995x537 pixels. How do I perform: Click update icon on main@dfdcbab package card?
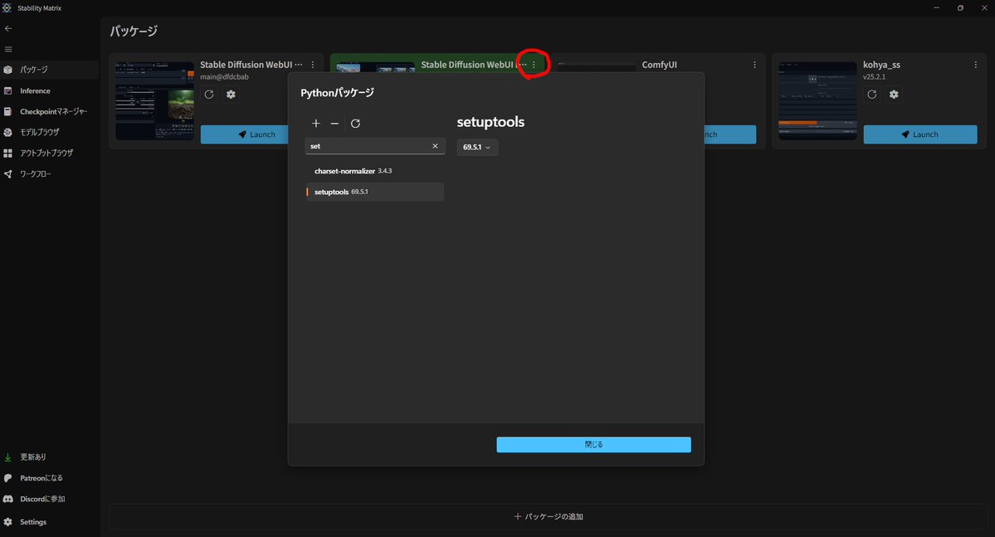pyautogui.click(x=209, y=95)
